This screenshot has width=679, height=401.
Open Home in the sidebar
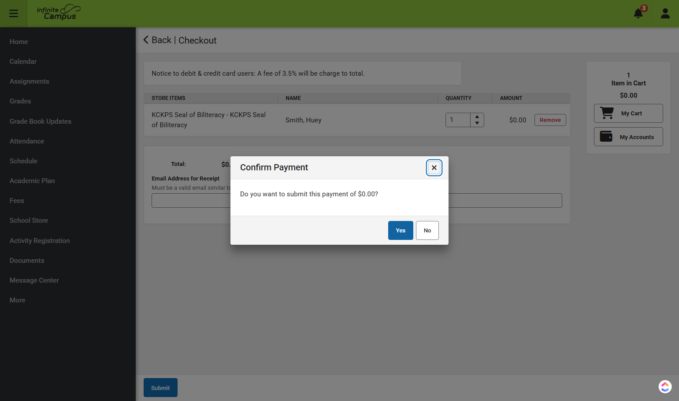coord(19,42)
